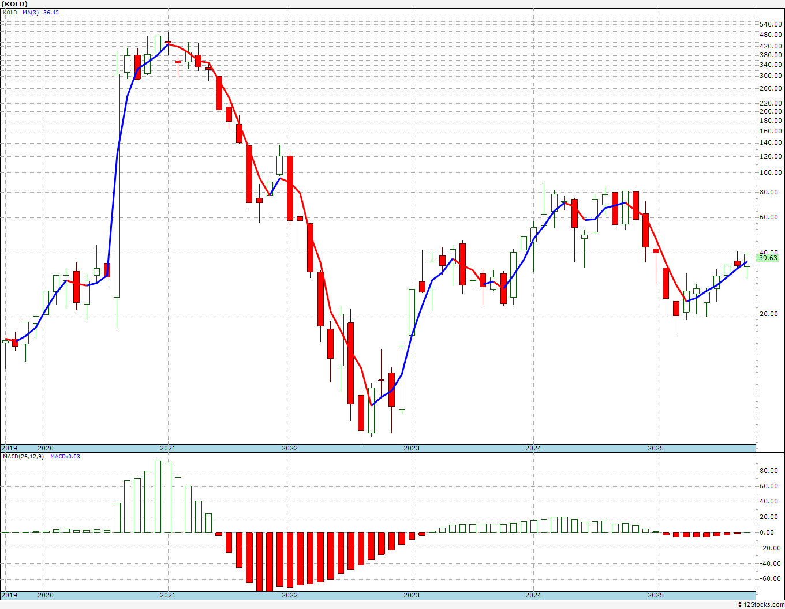Click 2020 on the MACD panel timeline
The height and width of the screenshot is (609, 785).
coord(46,595)
